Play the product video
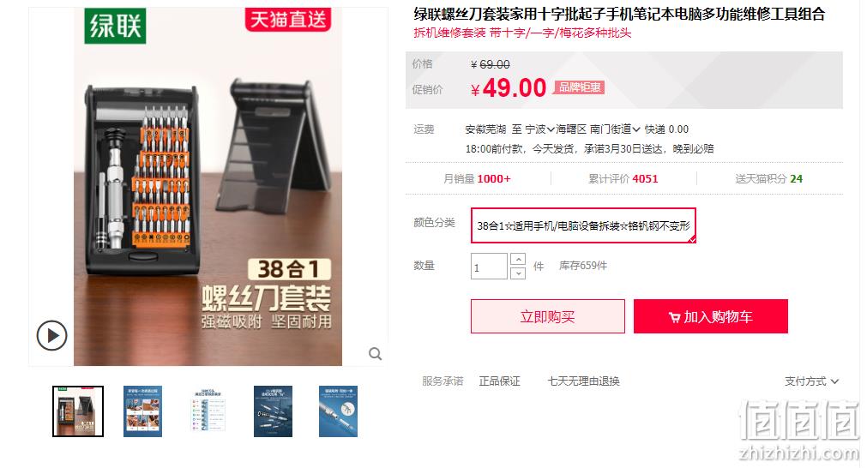The image size is (867, 468). point(51,335)
